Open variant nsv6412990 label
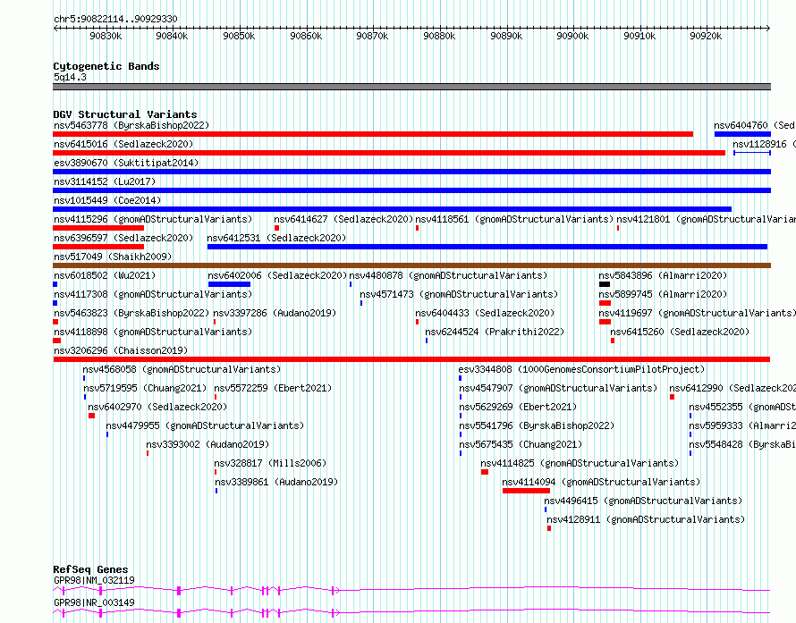Viewport: 796px width, 623px height. 732,388
